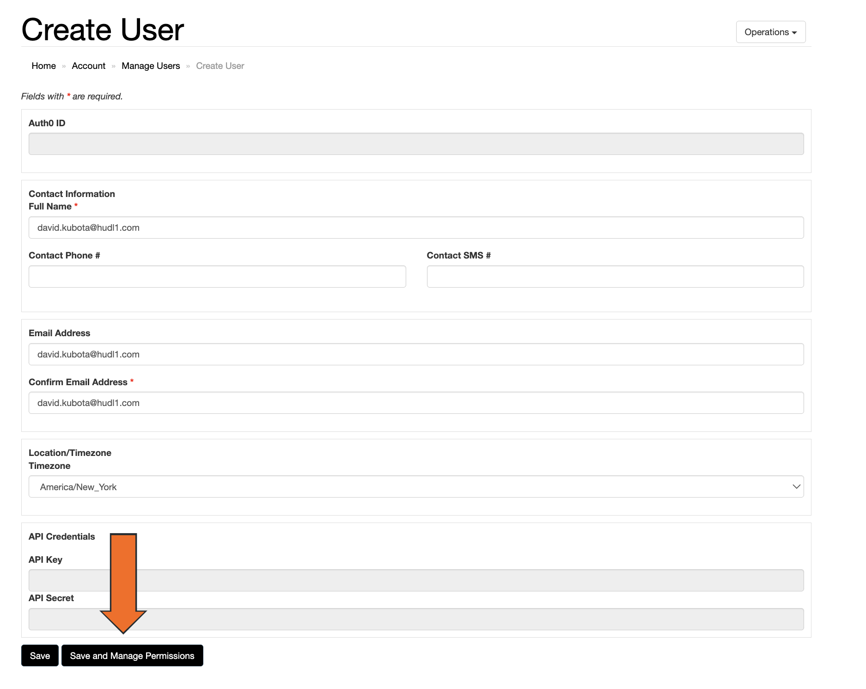The height and width of the screenshot is (689, 866).
Task: Click the Auth0 ID field
Action: pyautogui.click(x=416, y=143)
